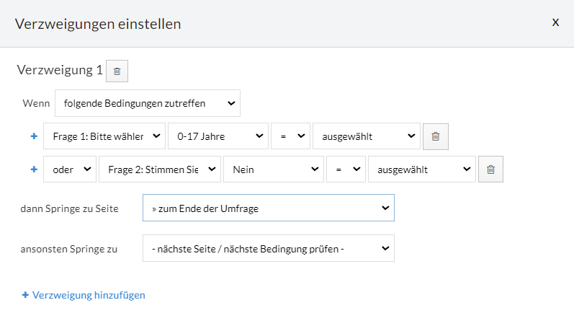Remove the second condition row via trash icon
This screenshot has width=574, height=326.
[490, 169]
